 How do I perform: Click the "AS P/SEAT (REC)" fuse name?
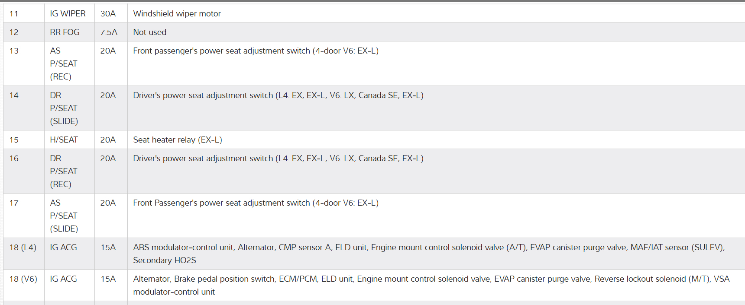click(63, 64)
